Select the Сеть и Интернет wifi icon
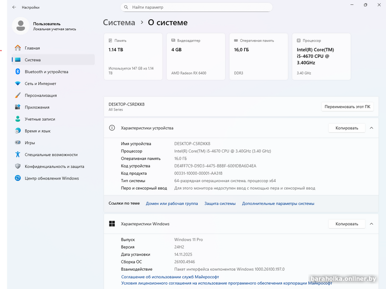The height and width of the screenshot is (289, 386). [18, 83]
